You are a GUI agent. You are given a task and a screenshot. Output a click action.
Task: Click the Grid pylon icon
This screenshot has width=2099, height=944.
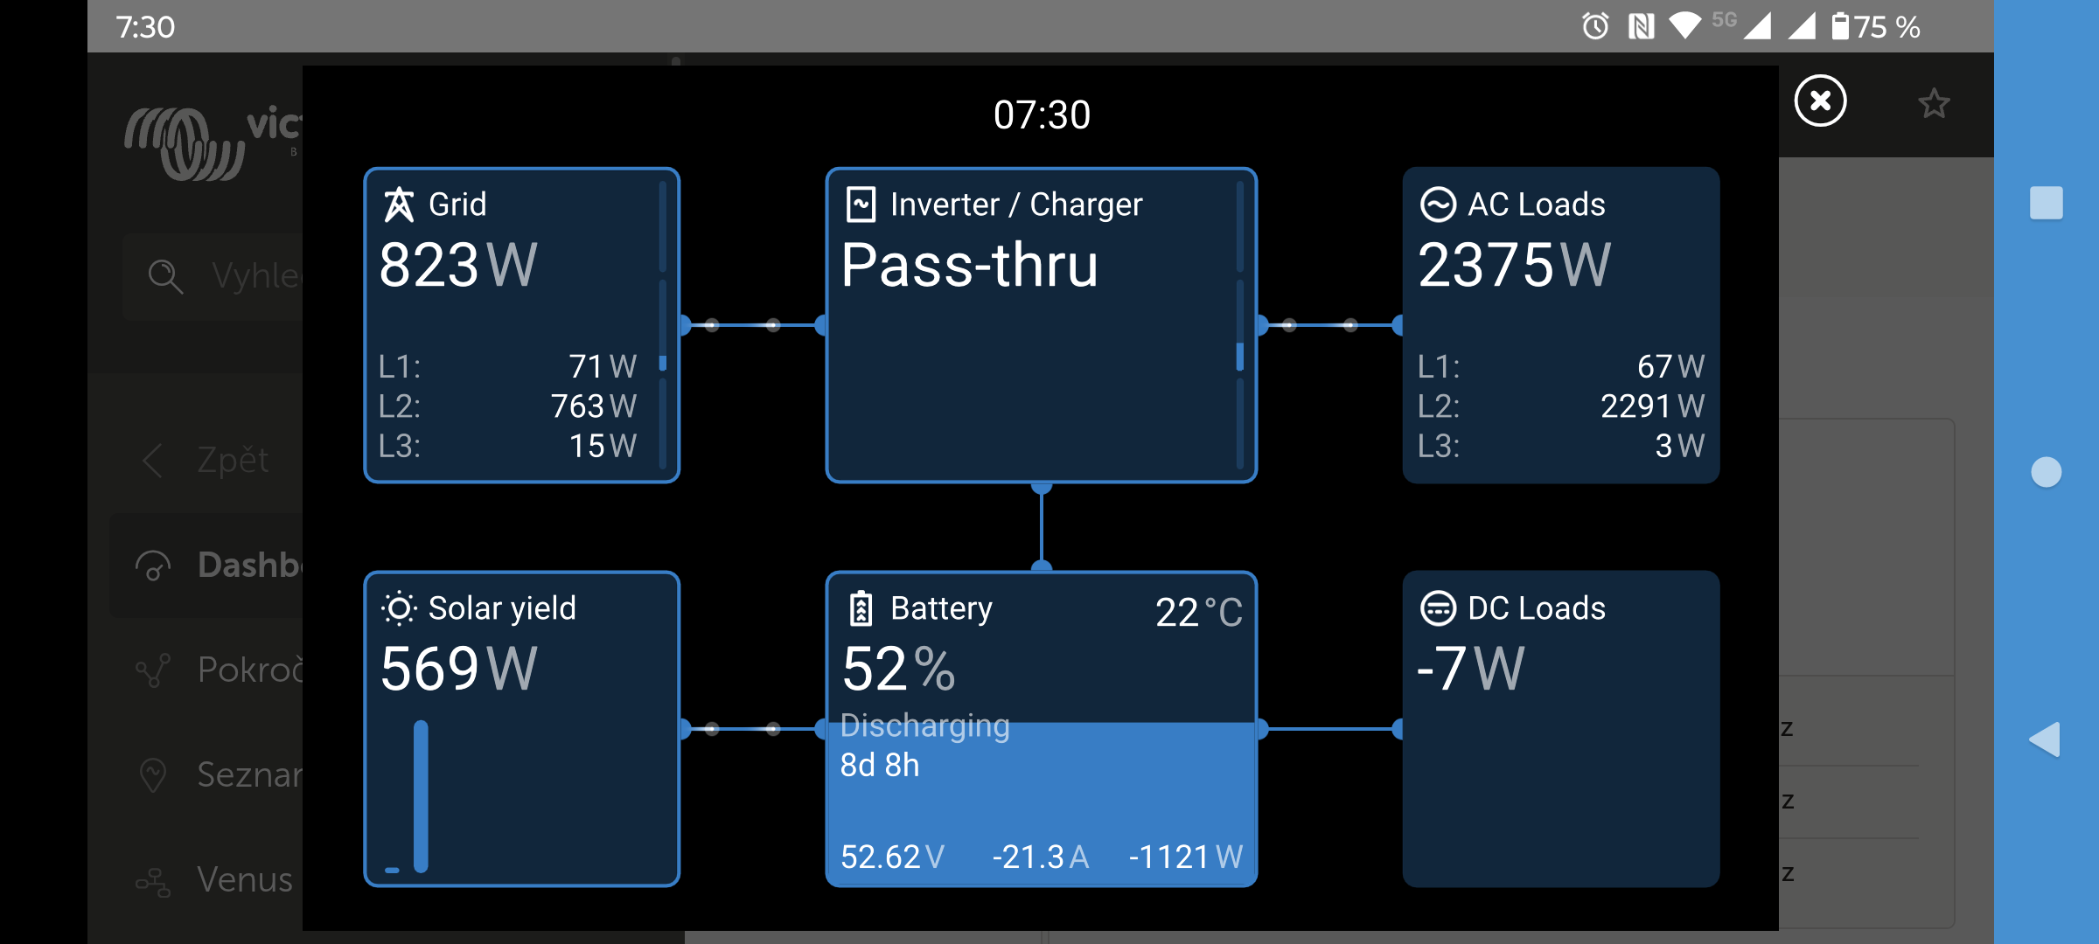coord(399,205)
